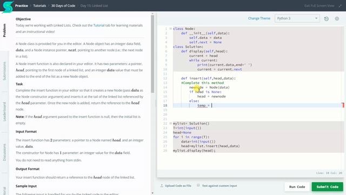This screenshot has height=195, width=346.
Task: Click Exit Full Screen View link
Action: pos(319,6)
